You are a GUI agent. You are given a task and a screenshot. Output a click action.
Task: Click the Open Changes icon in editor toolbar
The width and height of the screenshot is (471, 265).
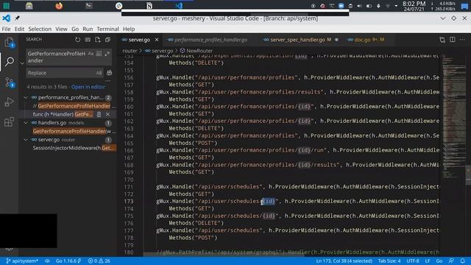(442, 40)
